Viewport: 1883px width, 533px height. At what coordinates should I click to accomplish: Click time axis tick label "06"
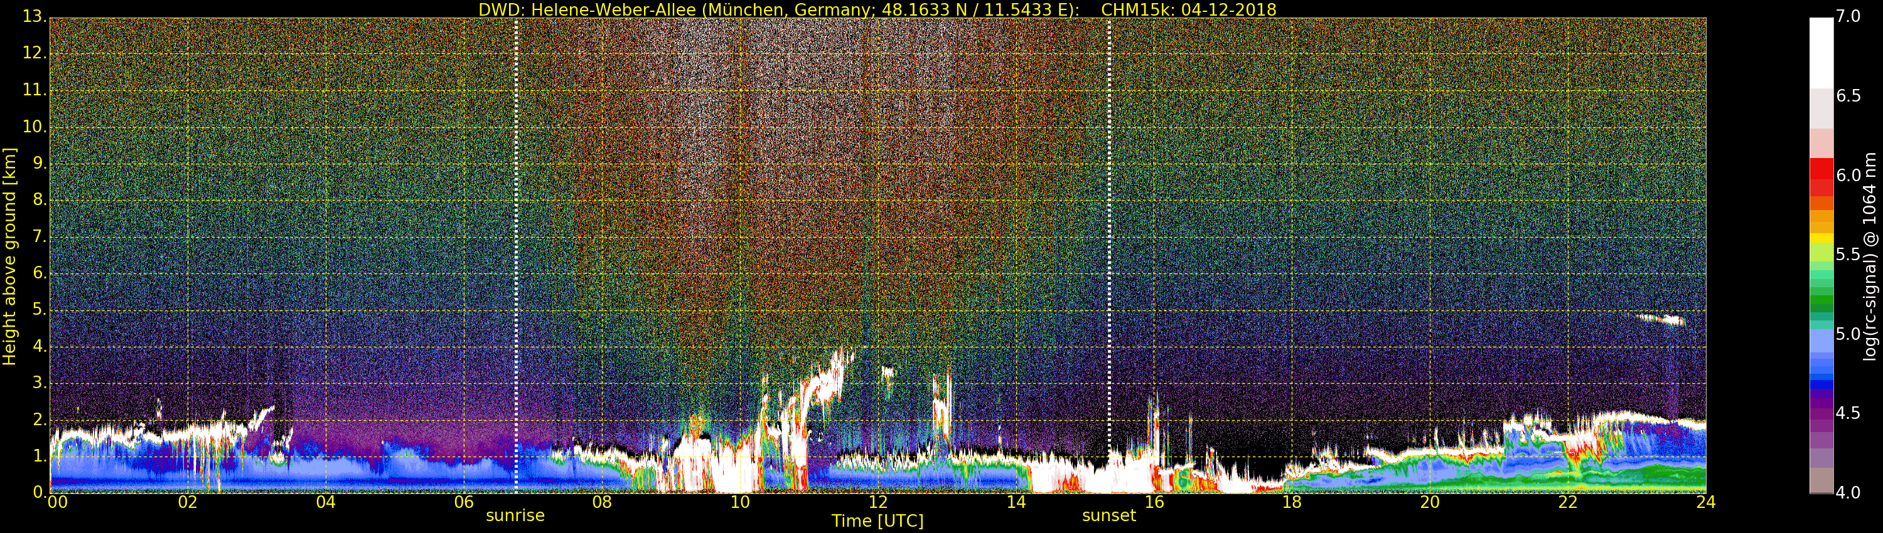tap(464, 502)
